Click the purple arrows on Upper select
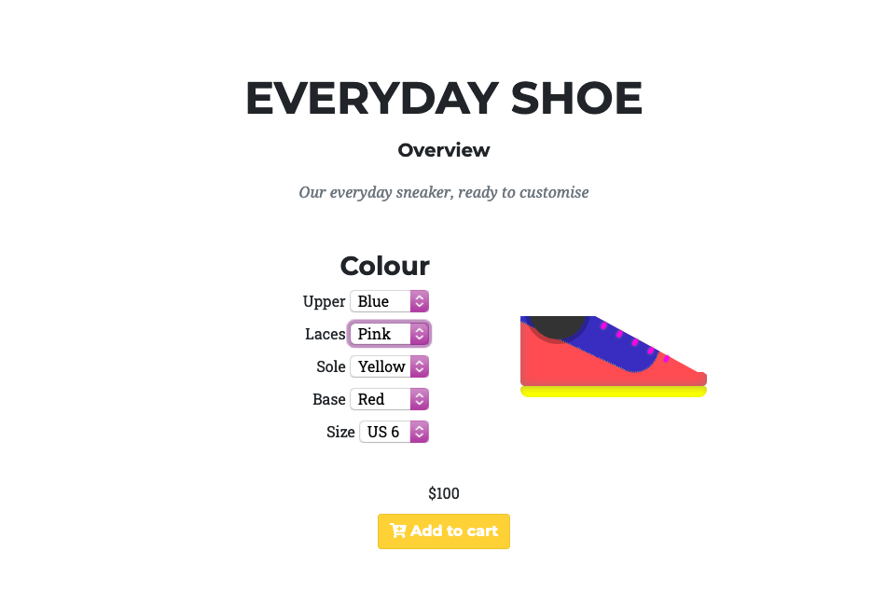Image resolution: width=886 pixels, height=607 pixels. tap(420, 301)
